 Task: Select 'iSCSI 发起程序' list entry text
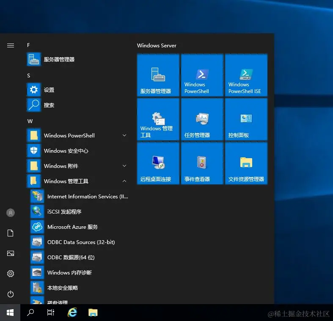64,211
